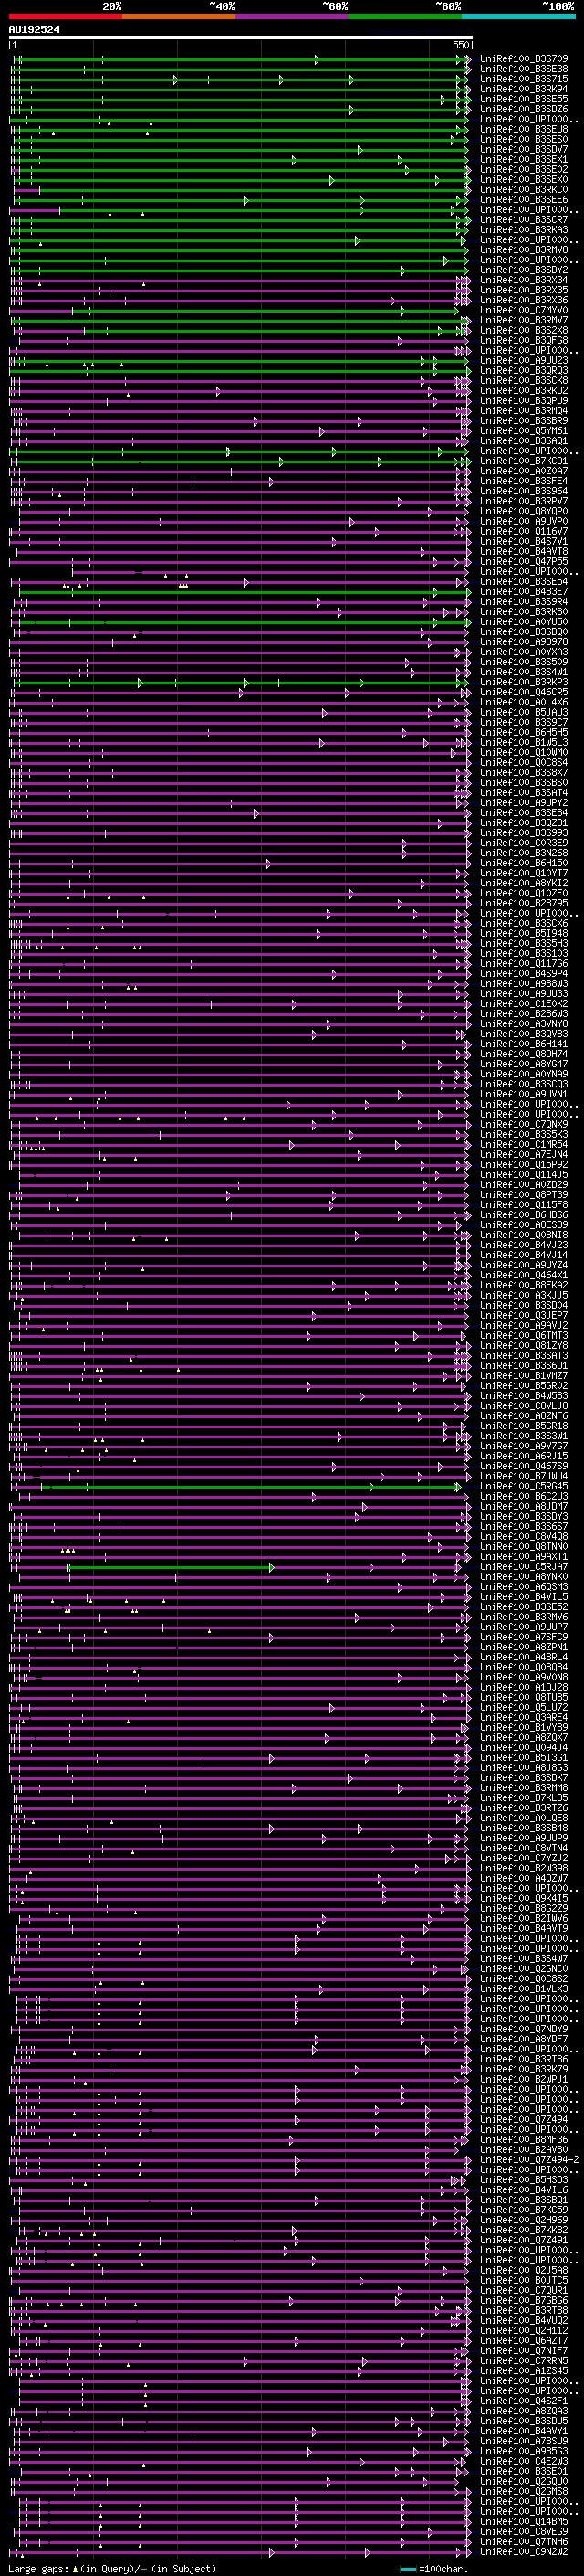Select hit label UniRef100_B1W5L3
This screenshot has width=584, height=2576.
coord(524,742)
